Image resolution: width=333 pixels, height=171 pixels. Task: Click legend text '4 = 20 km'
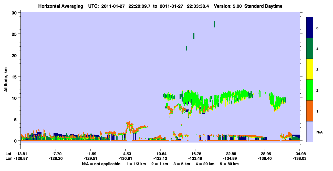click(205, 164)
